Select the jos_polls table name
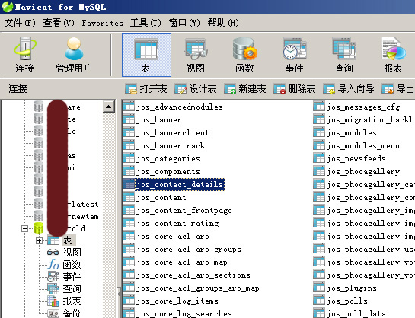Image resolution: width=415 pixels, height=318 pixels. pos(347,301)
